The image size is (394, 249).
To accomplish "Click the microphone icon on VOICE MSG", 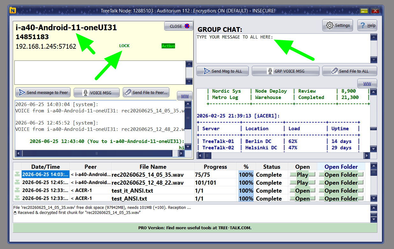I will 85,93.
